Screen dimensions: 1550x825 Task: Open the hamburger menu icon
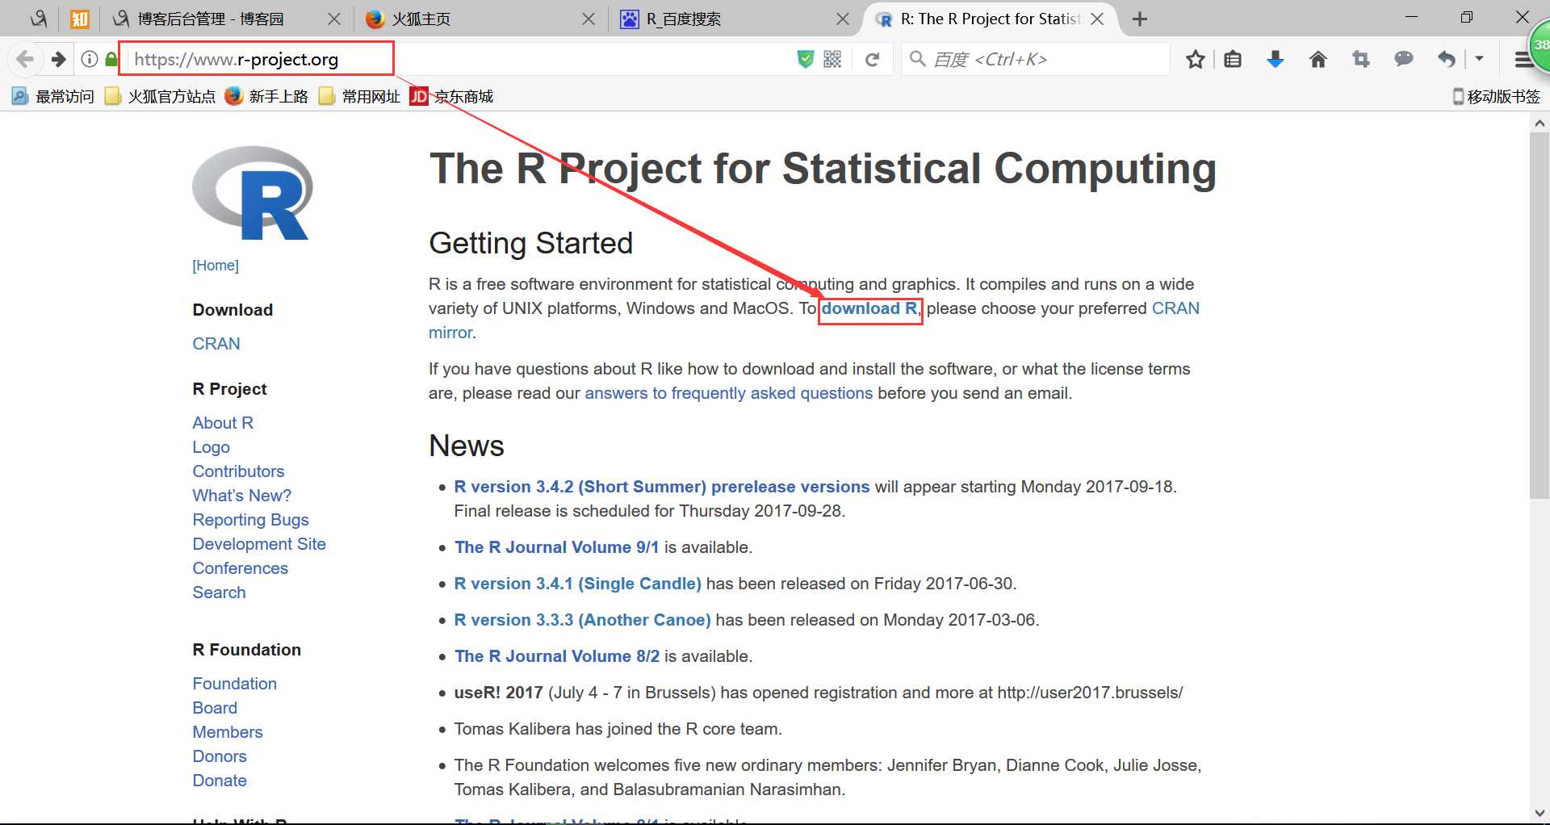[1521, 59]
